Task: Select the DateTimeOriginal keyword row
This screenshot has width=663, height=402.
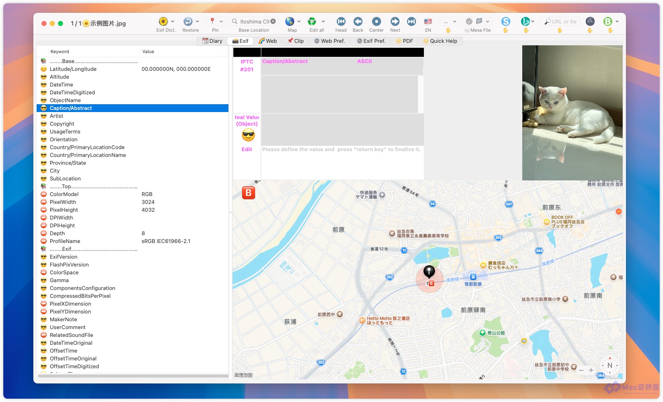Action: (x=133, y=343)
